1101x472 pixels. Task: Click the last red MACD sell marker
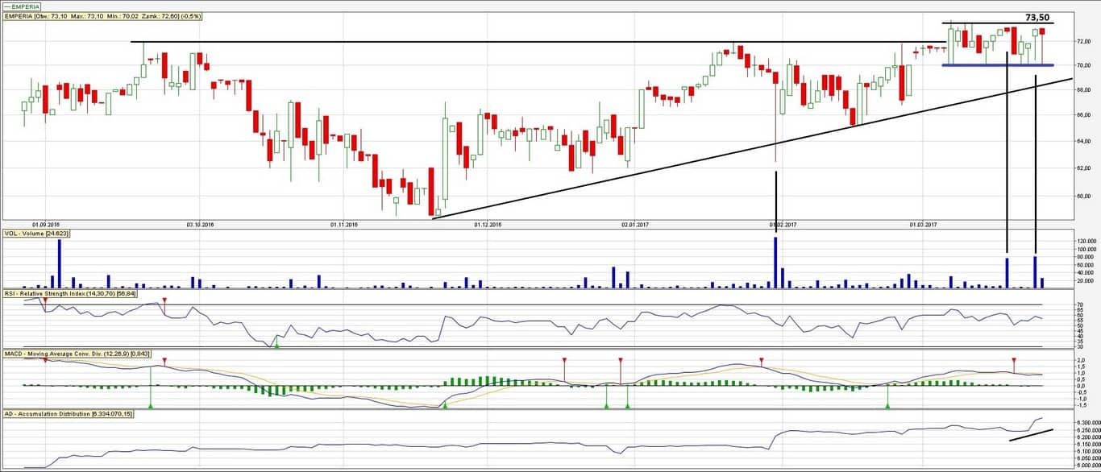pos(1014,361)
